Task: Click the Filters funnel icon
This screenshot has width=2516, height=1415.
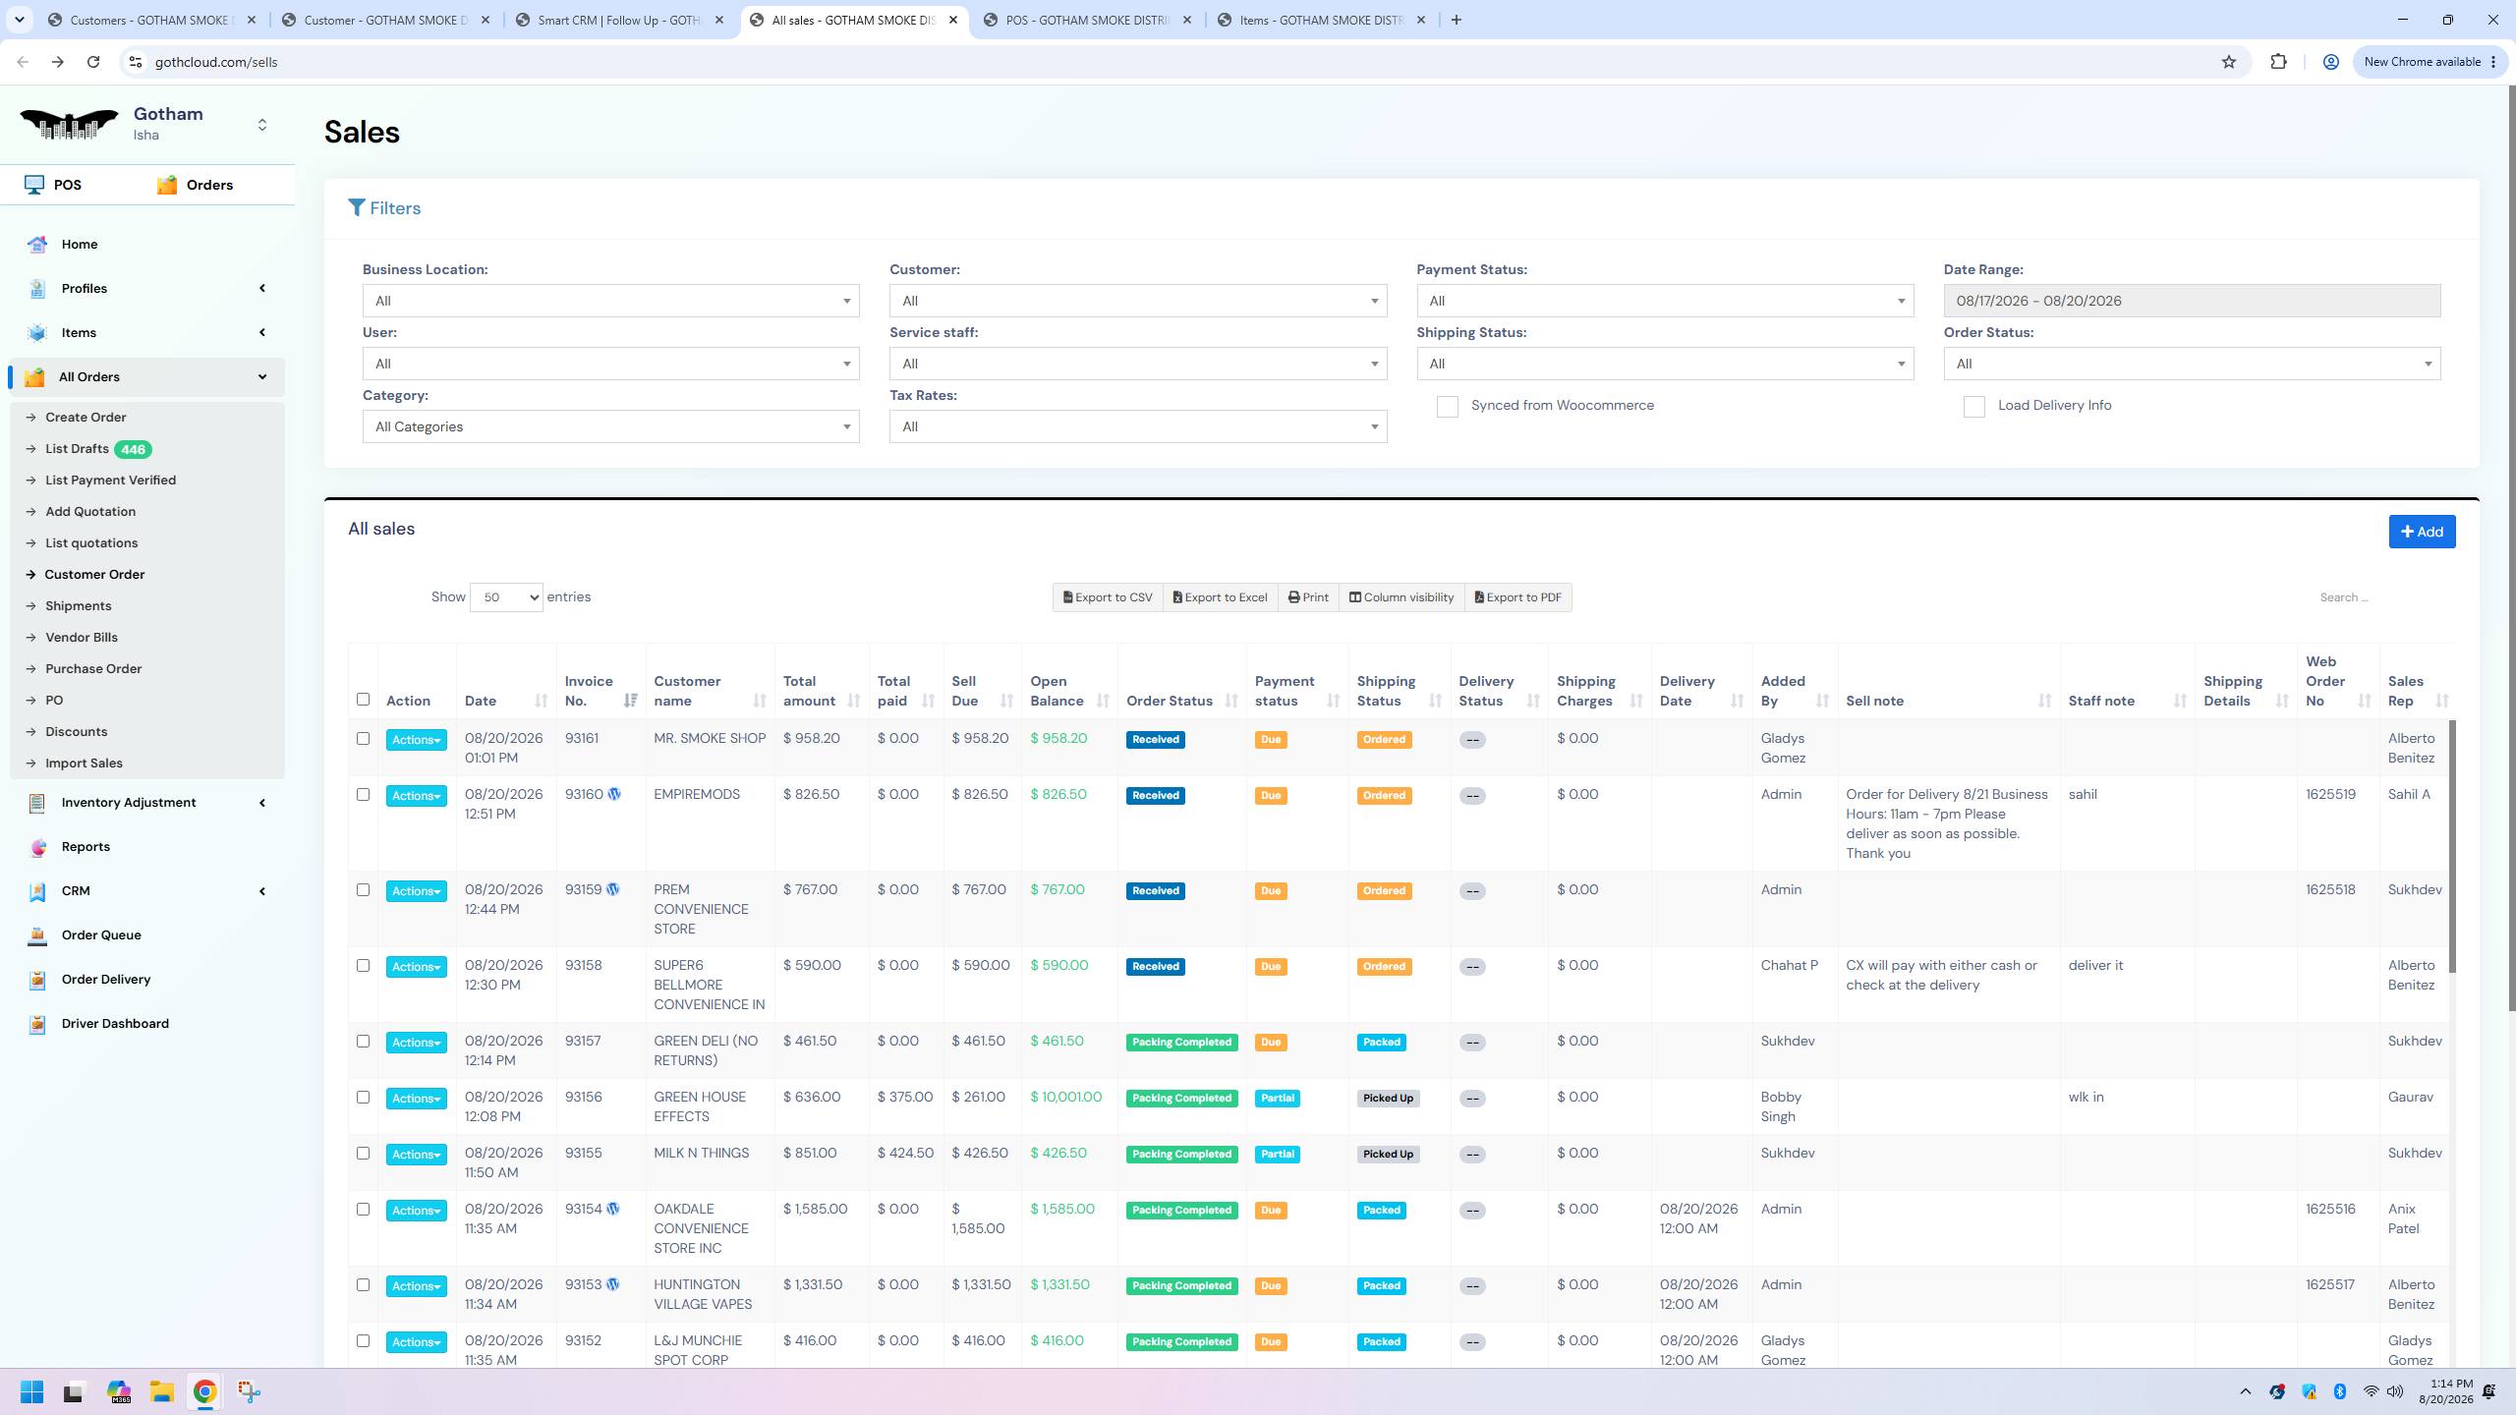Action: 357,208
